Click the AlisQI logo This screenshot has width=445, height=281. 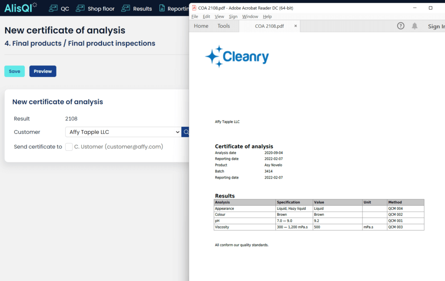(20, 7)
